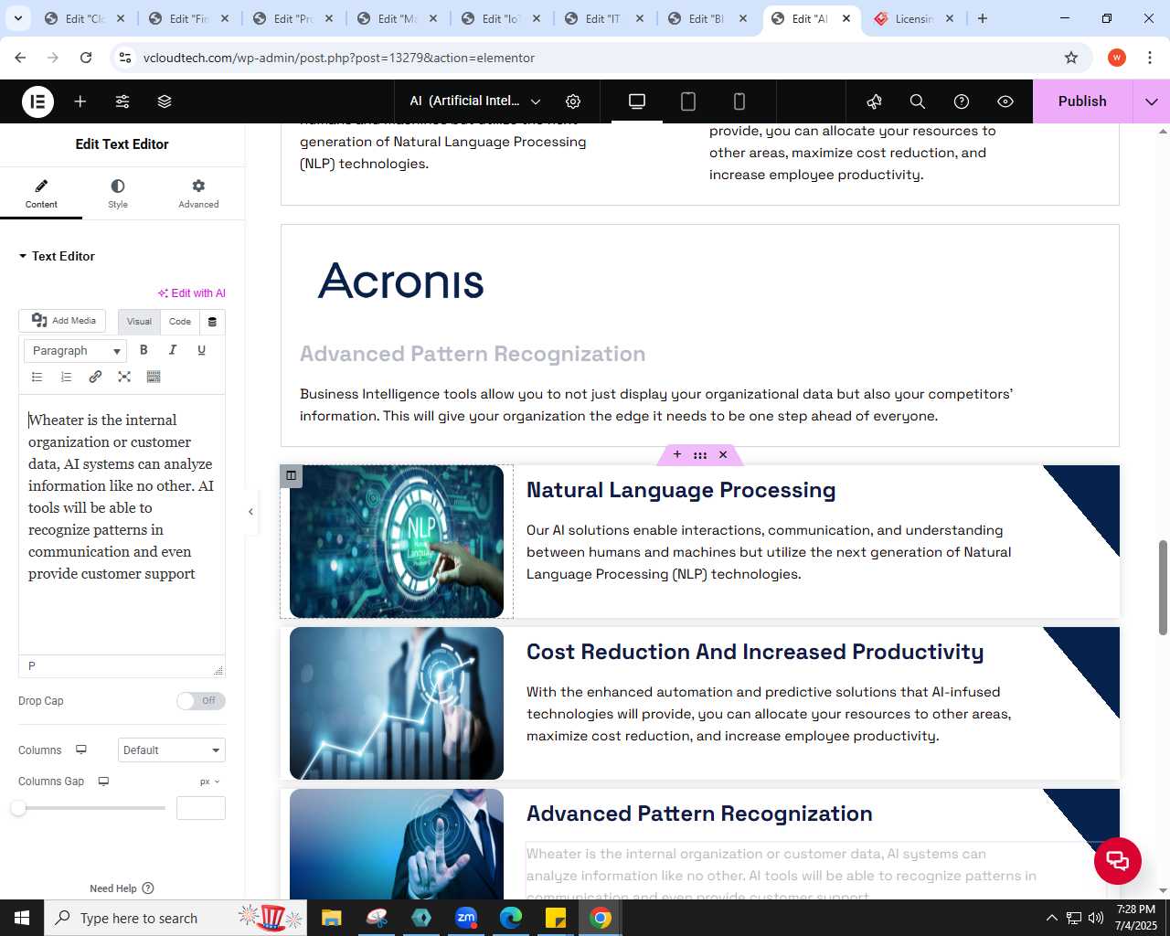Click the Need Help link
Image resolution: width=1170 pixels, height=936 pixels.
pyautogui.click(x=122, y=888)
